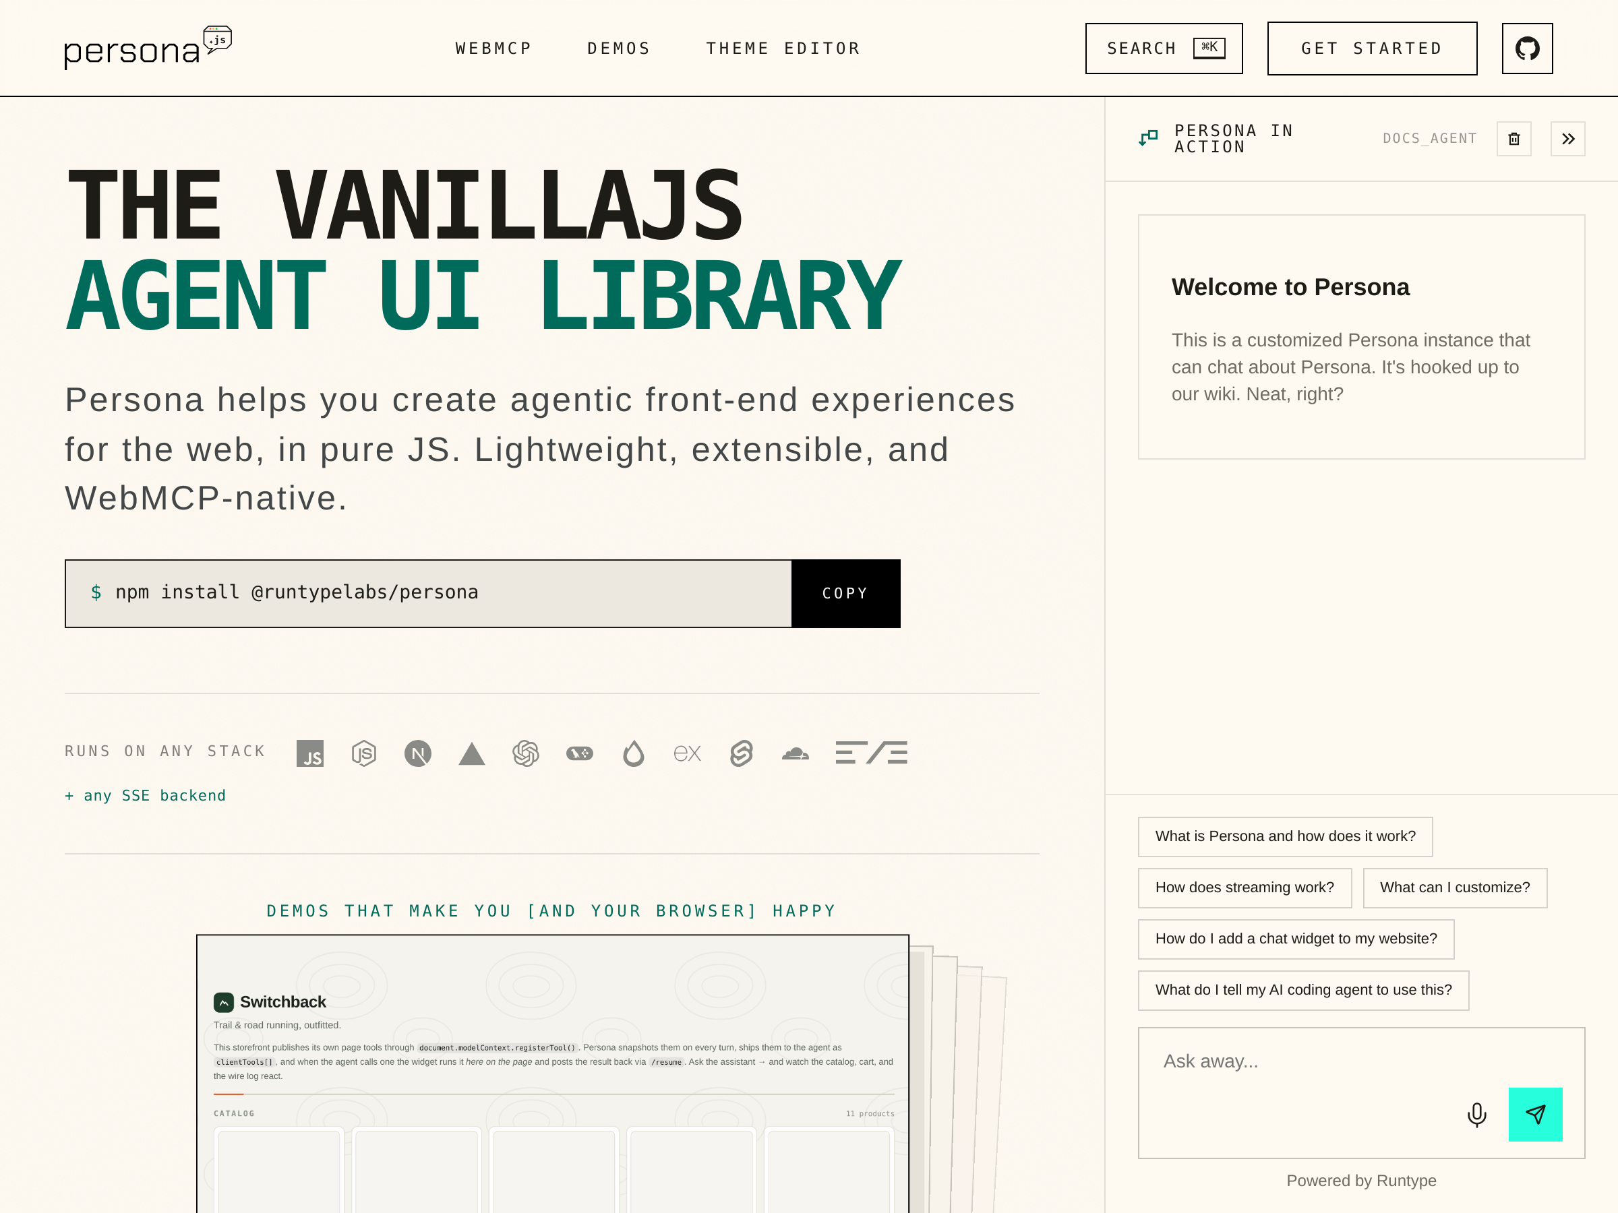The image size is (1618, 1213).
Task: Click the Next.js circular N logo
Action: tap(418, 753)
